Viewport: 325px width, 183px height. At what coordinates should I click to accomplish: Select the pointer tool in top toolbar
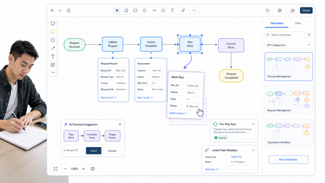[x=117, y=10]
